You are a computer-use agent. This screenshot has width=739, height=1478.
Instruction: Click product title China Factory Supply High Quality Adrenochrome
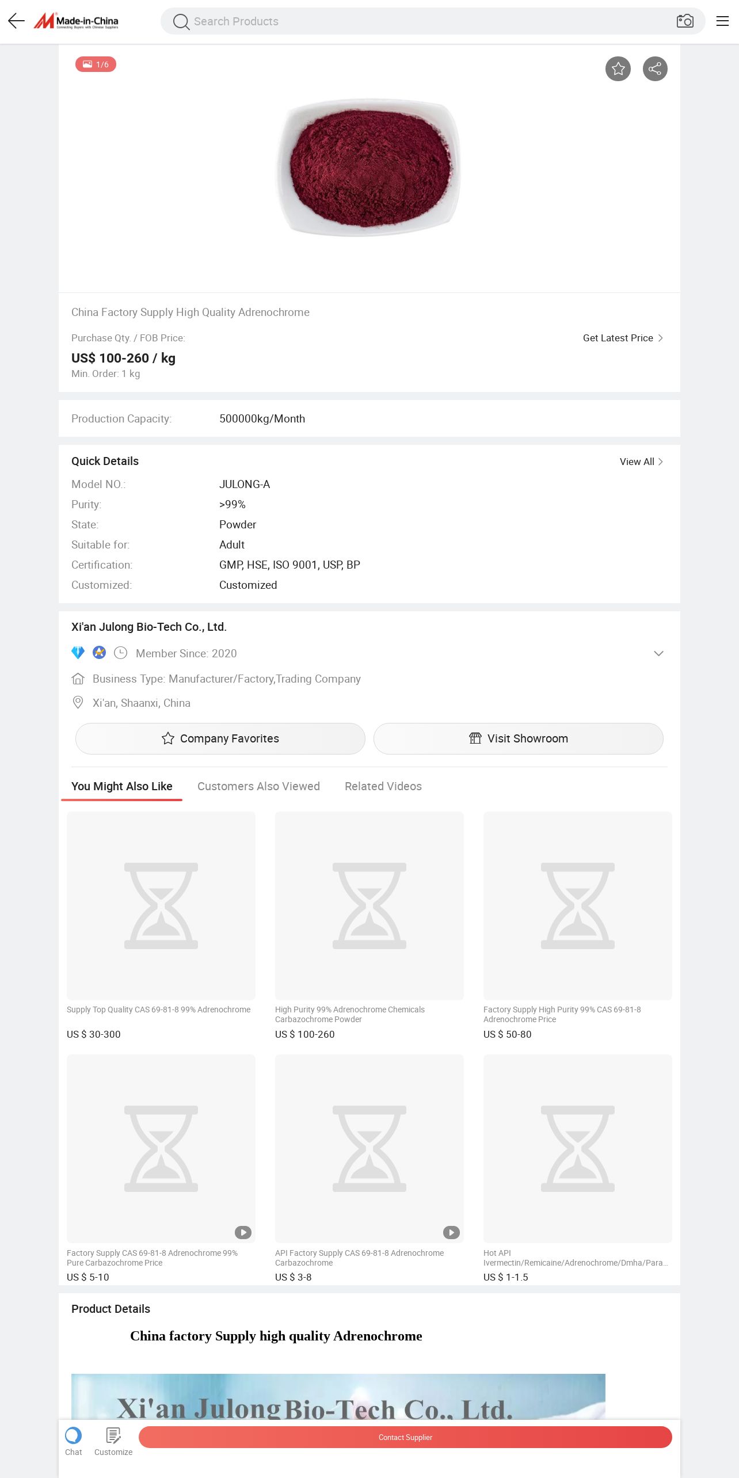[x=191, y=312]
